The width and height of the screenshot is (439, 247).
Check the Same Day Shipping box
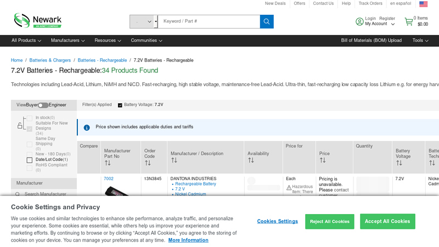30,144
